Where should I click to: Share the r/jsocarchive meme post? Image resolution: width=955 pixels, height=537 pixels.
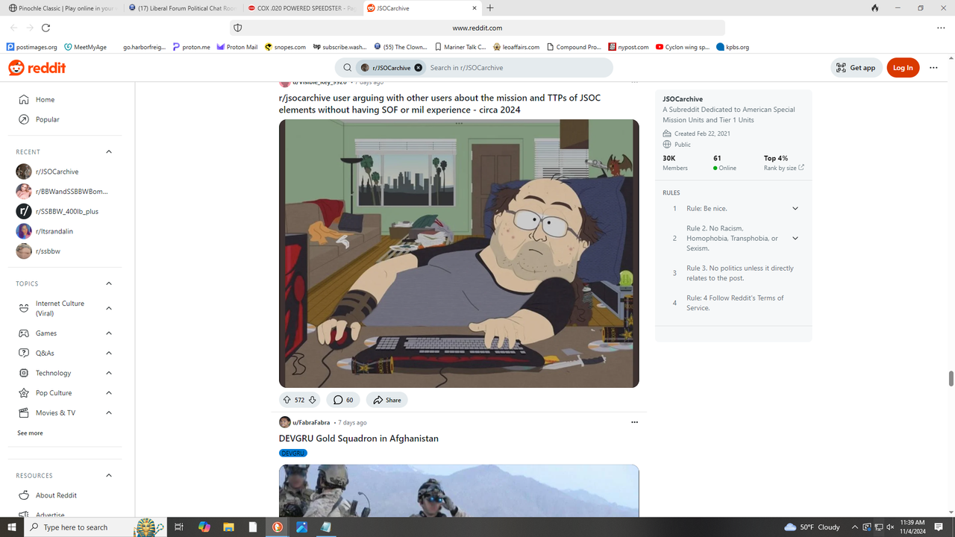point(387,400)
